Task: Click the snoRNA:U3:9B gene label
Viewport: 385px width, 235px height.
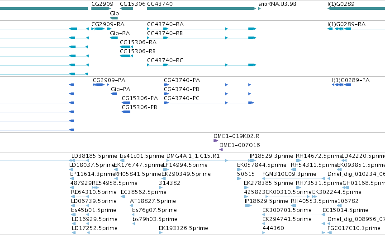Action: 277,4
